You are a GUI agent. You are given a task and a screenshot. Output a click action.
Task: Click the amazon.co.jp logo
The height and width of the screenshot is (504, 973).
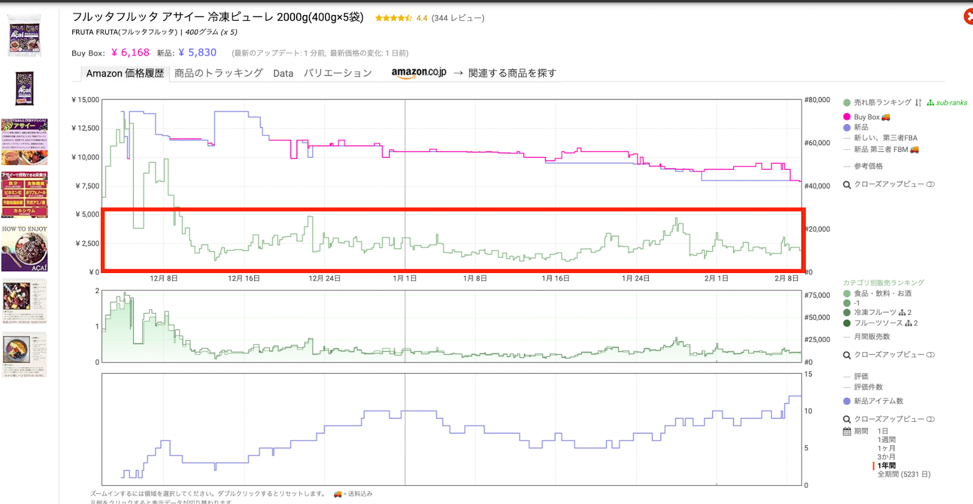pos(418,73)
